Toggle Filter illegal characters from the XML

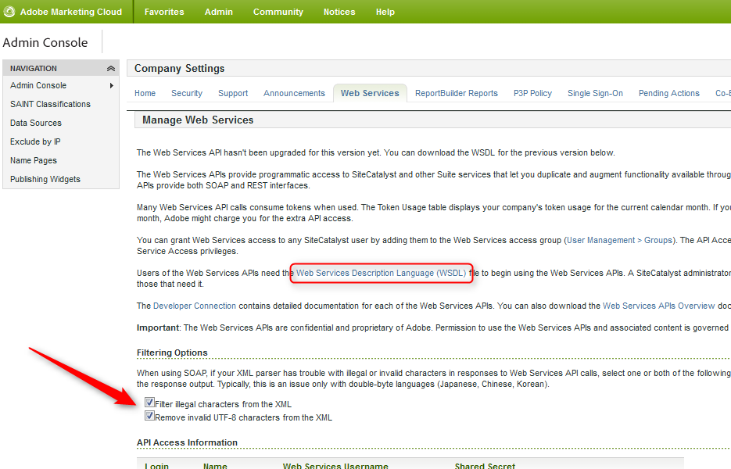tap(149, 403)
